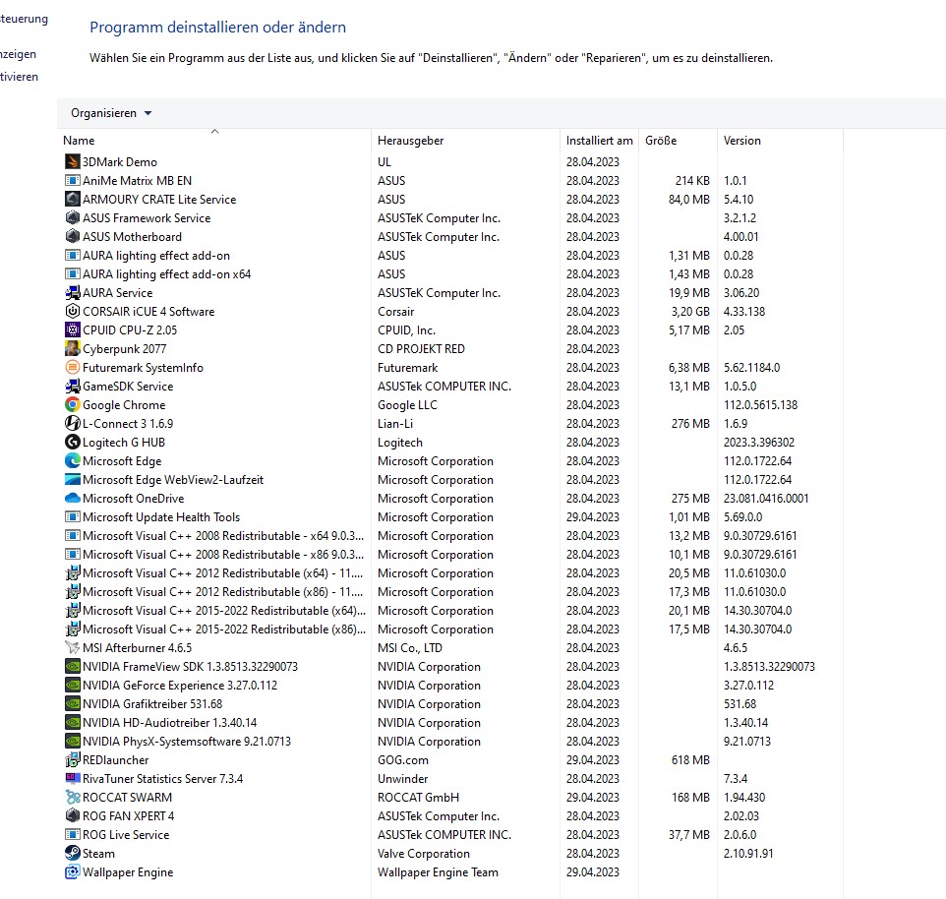Click the Valve Corporation publisher cell
The height and width of the screenshot is (899, 946).
(x=424, y=854)
